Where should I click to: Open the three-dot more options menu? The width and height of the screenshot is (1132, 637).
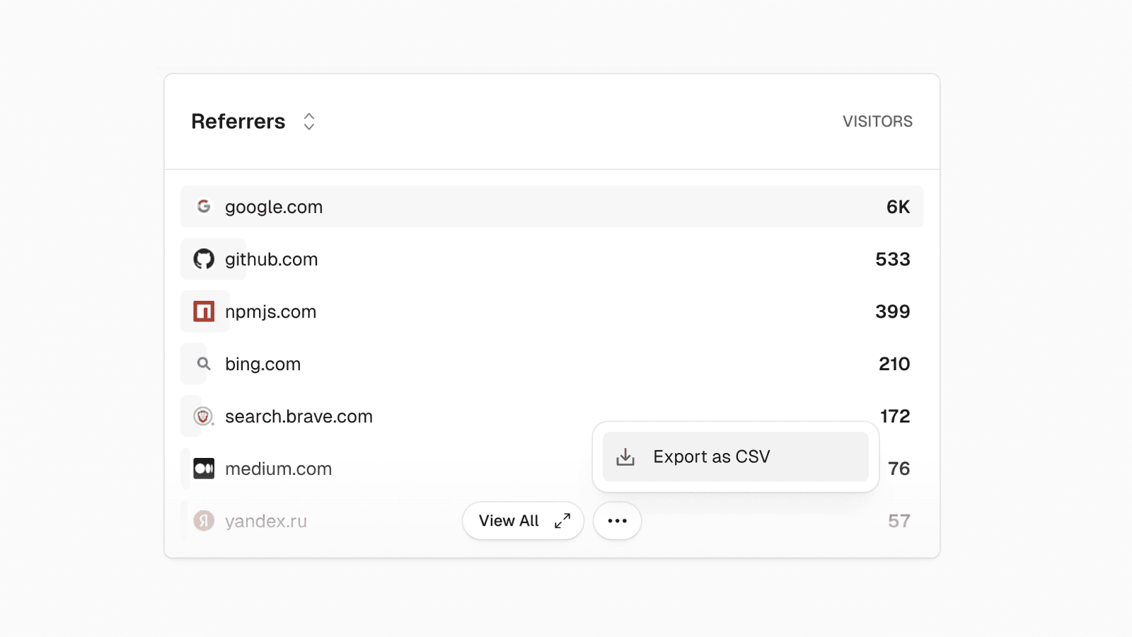click(x=617, y=521)
